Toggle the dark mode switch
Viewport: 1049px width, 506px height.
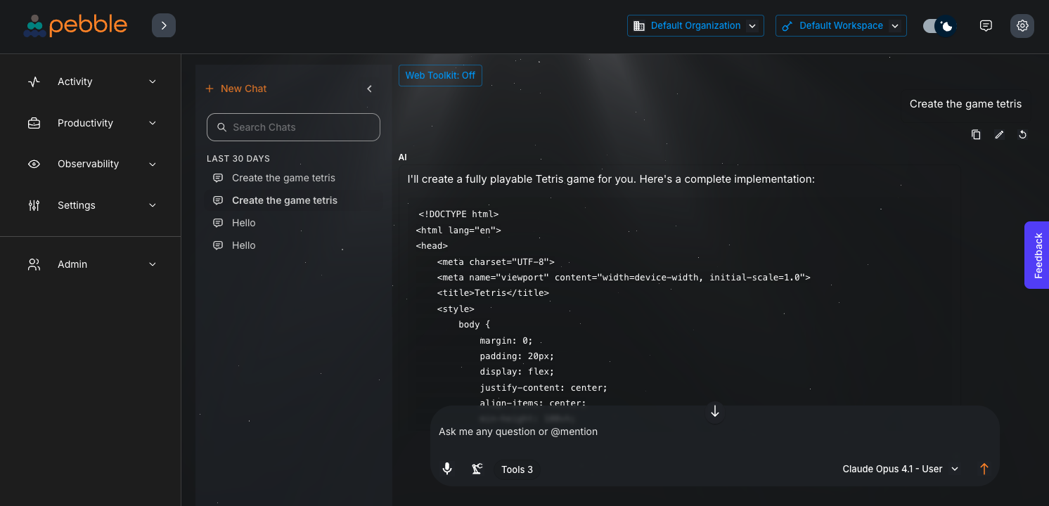939,26
